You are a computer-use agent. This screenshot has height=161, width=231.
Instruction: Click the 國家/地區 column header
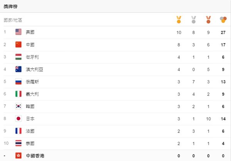pyautogui.click(x=13, y=20)
